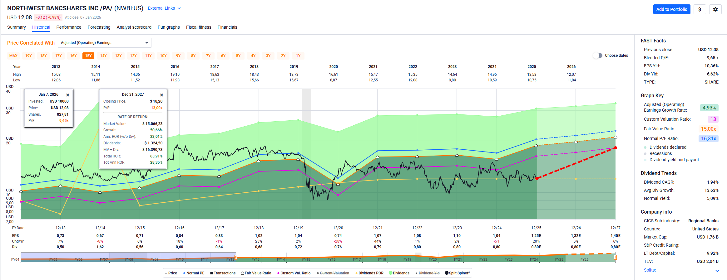Toggle Current Valuation legend visibility

[334, 273]
